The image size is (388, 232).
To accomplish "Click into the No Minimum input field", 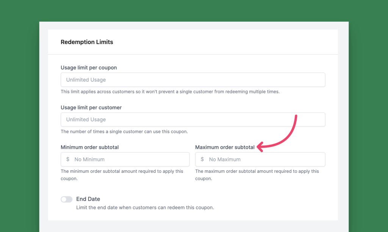I will [x=129, y=159].
